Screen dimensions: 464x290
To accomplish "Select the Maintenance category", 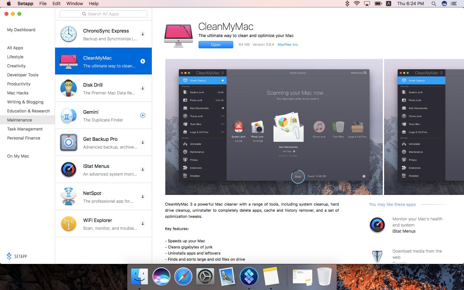I will click(x=27, y=120).
